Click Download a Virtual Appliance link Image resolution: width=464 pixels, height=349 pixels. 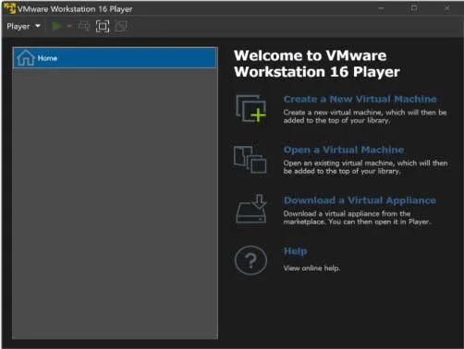pyautogui.click(x=360, y=200)
